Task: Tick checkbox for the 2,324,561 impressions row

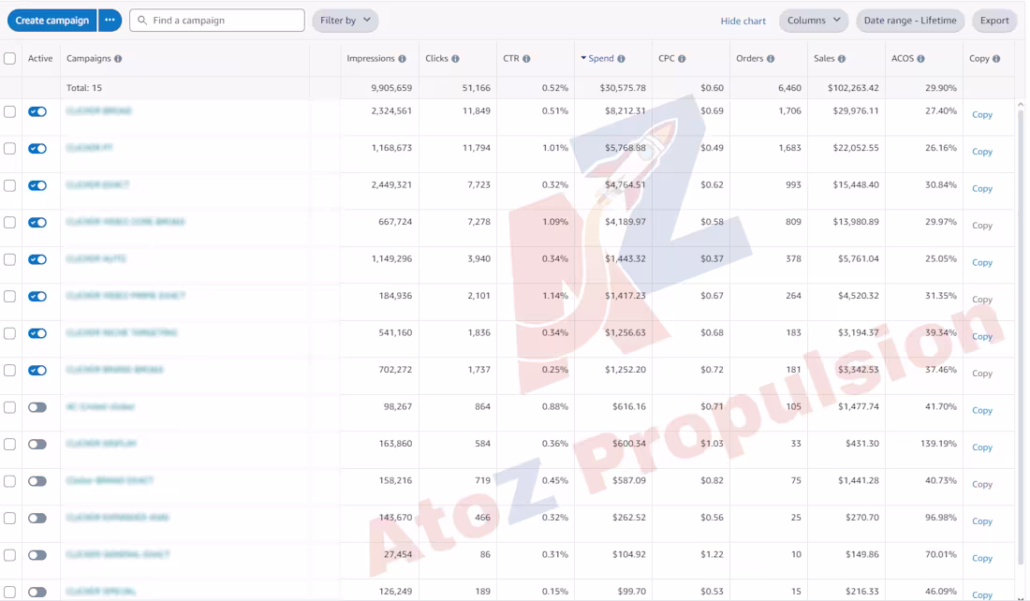Action: coord(10,111)
